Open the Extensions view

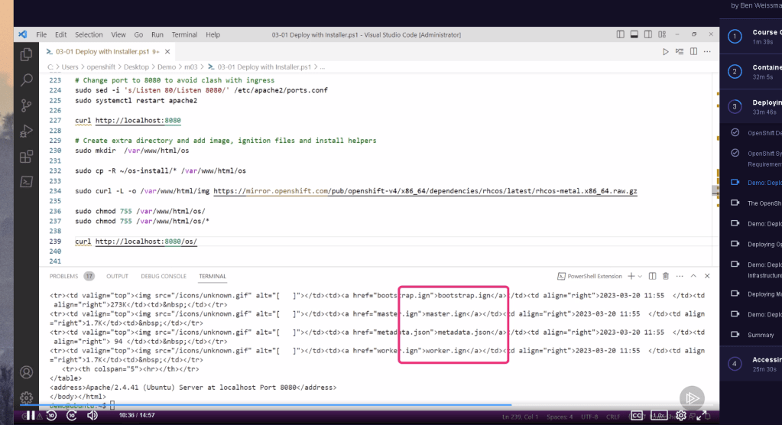click(27, 157)
